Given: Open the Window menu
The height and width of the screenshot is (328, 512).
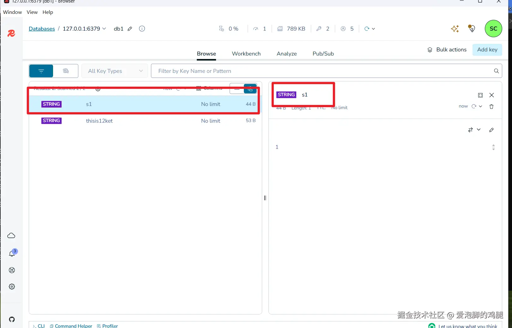Looking at the screenshot, I should tap(13, 12).
